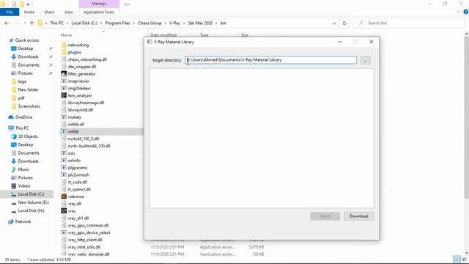The height and width of the screenshot is (264, 469).
Task: Navigate to This PC in breadcrumb
Action: tap(57, 23)
